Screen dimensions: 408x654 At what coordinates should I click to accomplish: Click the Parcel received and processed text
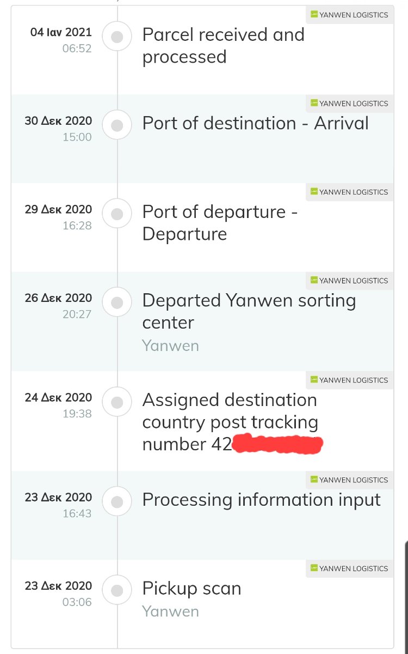click(224, 46)
